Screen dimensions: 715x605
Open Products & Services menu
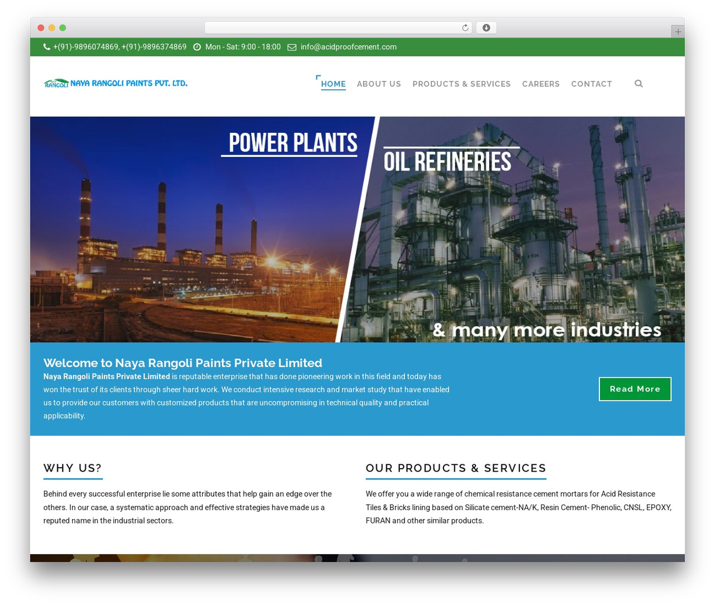point(461,84)
